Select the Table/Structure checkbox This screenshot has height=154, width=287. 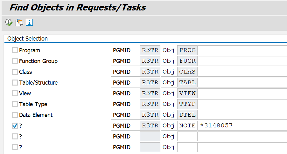pyautogui.click(x=15, y=83)
